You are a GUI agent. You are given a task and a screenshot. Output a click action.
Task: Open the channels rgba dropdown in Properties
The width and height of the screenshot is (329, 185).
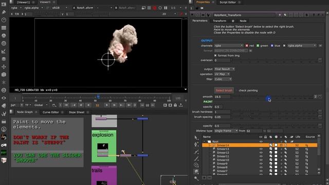pos(228,46)
